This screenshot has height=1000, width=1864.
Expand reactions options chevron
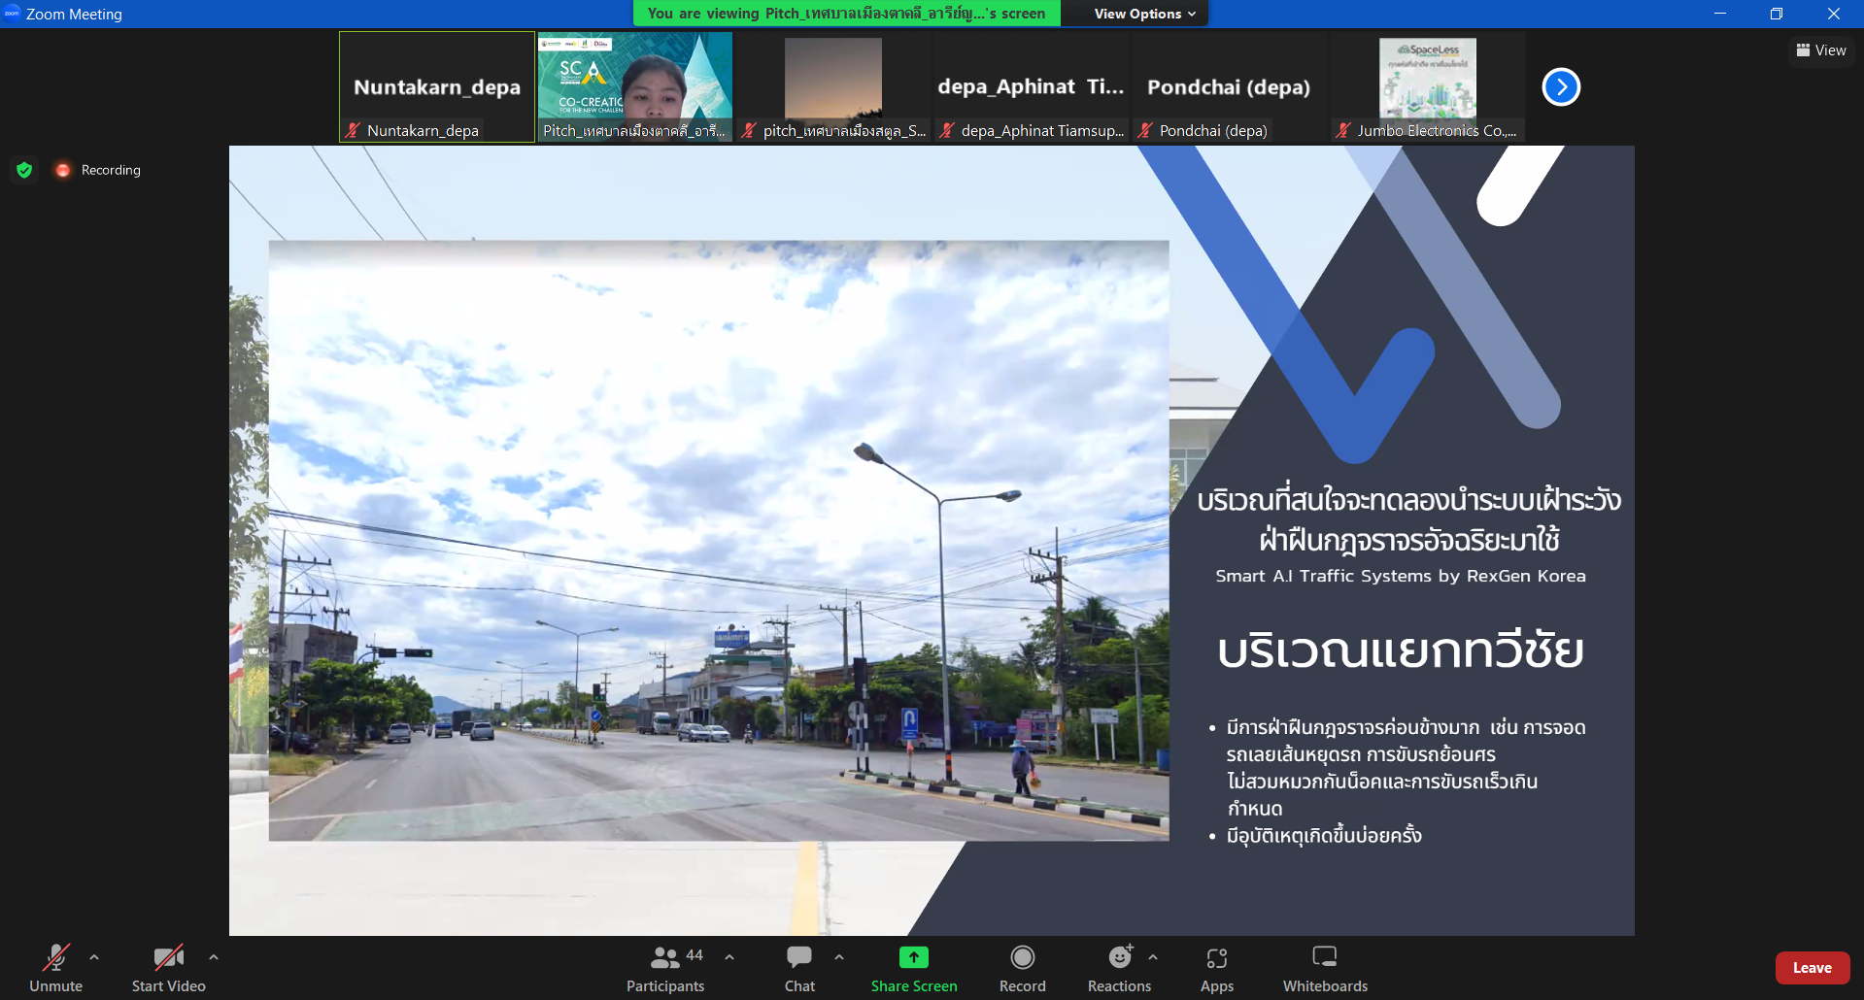click(x=1153, y=957)
